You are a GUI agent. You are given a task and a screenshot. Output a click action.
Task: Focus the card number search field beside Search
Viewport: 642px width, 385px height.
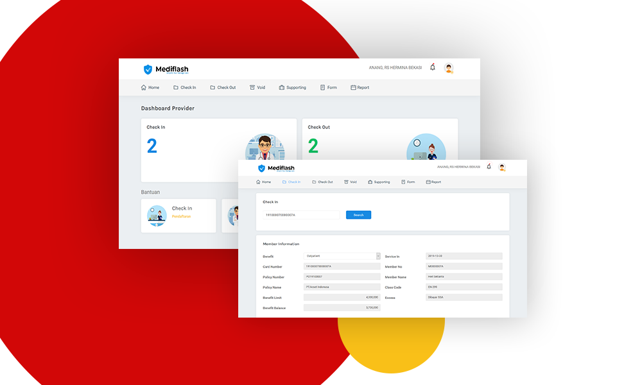(x=301, y=215)
